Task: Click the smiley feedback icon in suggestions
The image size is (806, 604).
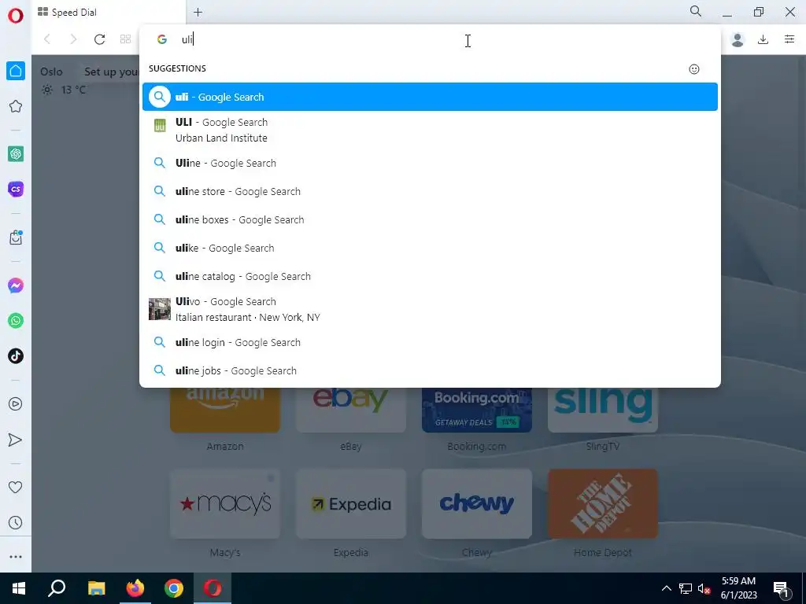Action: pos(694,69)
